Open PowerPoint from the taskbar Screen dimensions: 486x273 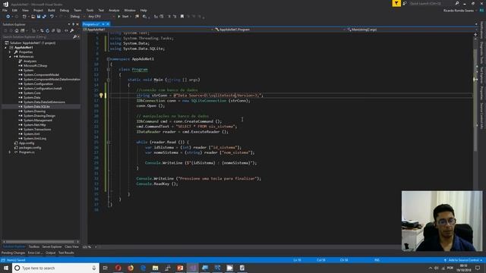[180, 268]
